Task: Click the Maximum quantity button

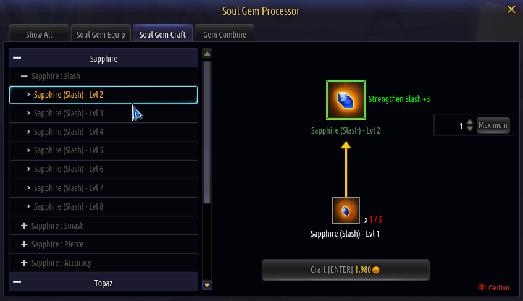Action: pyautogui.click(x=493, y=125)
